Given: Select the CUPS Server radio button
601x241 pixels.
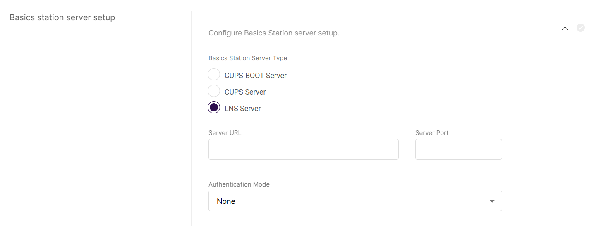Looking at the screenshot, I should tap(214, 91).
